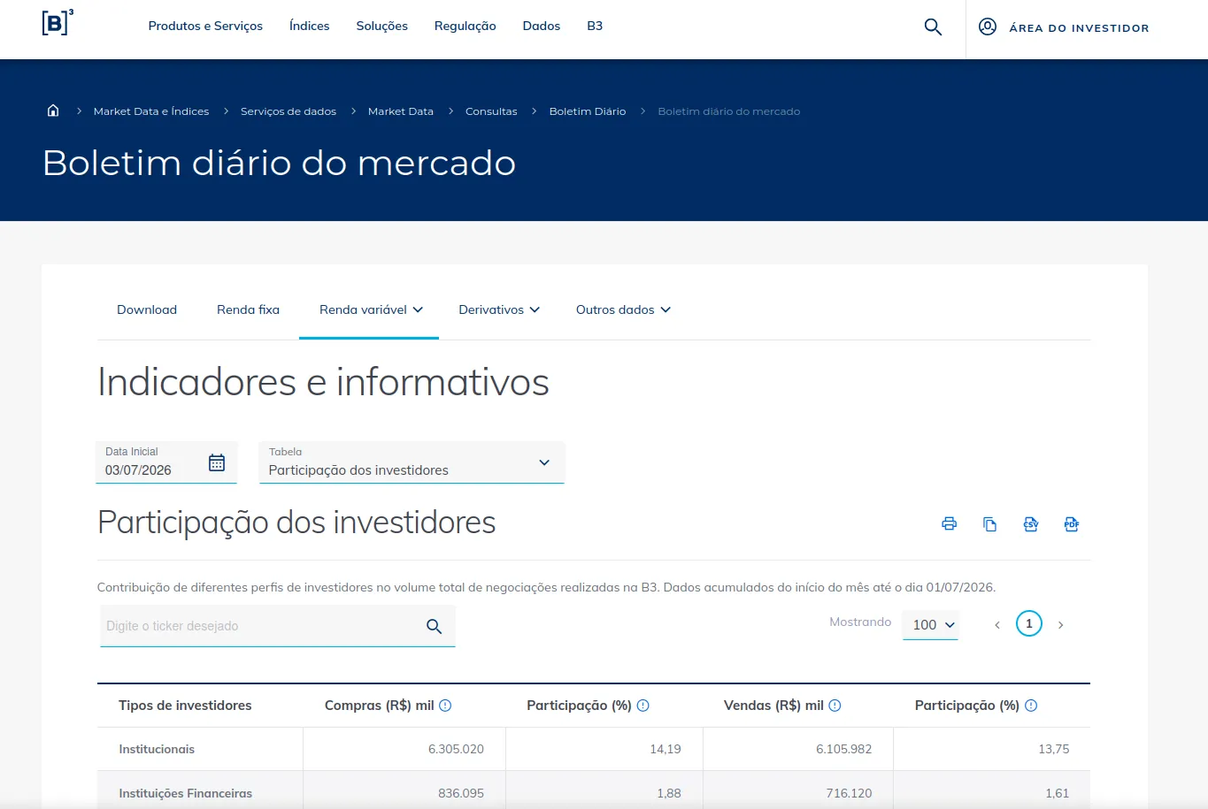Go to previous page arrow
Viewport: 1208px width, 809px height.
coord(997,625)
